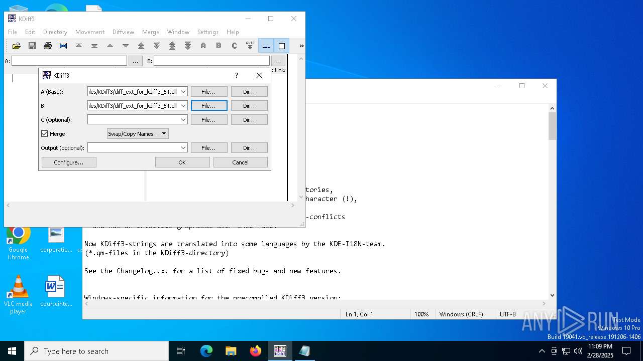
Task: Open the Window menu
Action: tap(178, 32)
